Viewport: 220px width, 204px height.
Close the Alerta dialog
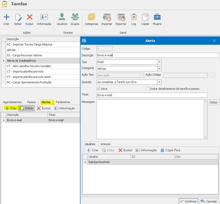214,41
